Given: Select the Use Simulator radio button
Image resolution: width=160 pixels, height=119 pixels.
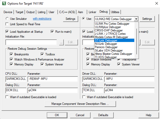Looking at the screenshot, I should (7, 19).
